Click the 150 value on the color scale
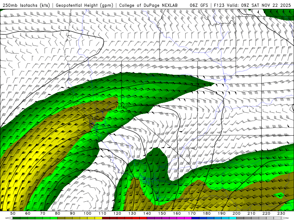This screenshot has height=220, width=294. coord(162,213)
